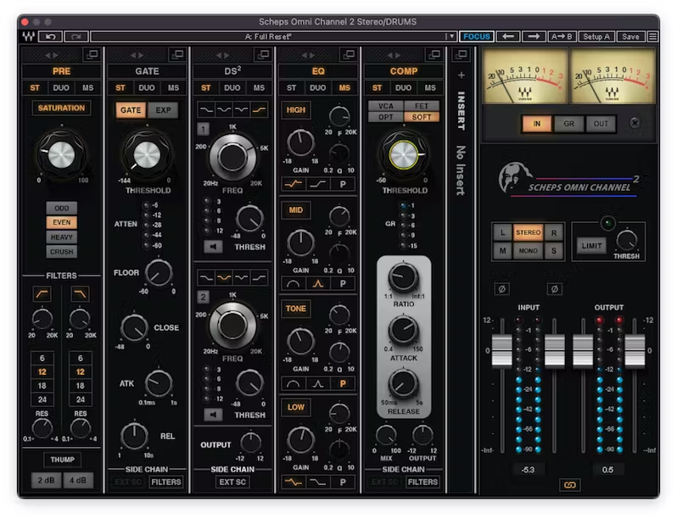Image resolution: width=677 pixels, height=519 pixels.
Task: Select MS mode in the EQ module
Action: [x=344, y=88]
